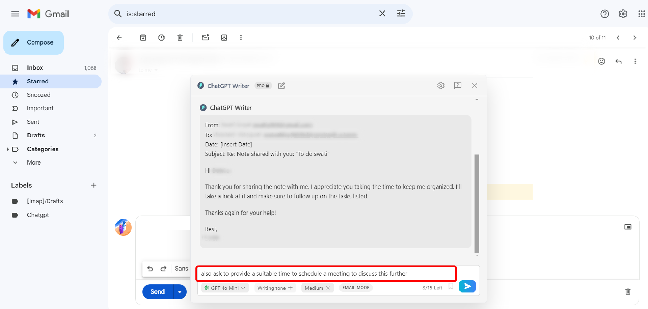Open Google apps grid
The image size is (648, 309).
coord(642,14)
